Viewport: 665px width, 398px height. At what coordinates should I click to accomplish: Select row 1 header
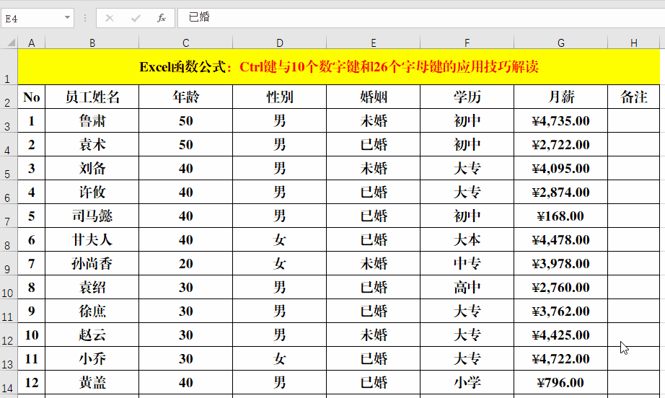9,67
